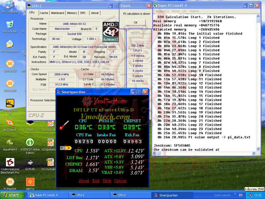Click the system tray icon near the clock
265x199 pixels.
pyautogui.click(x=250, y=195)
